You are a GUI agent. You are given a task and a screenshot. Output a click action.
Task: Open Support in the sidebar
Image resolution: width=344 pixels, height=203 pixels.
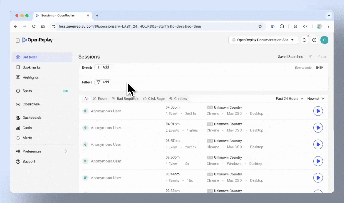pyautogui.click(x=42, y=162)
